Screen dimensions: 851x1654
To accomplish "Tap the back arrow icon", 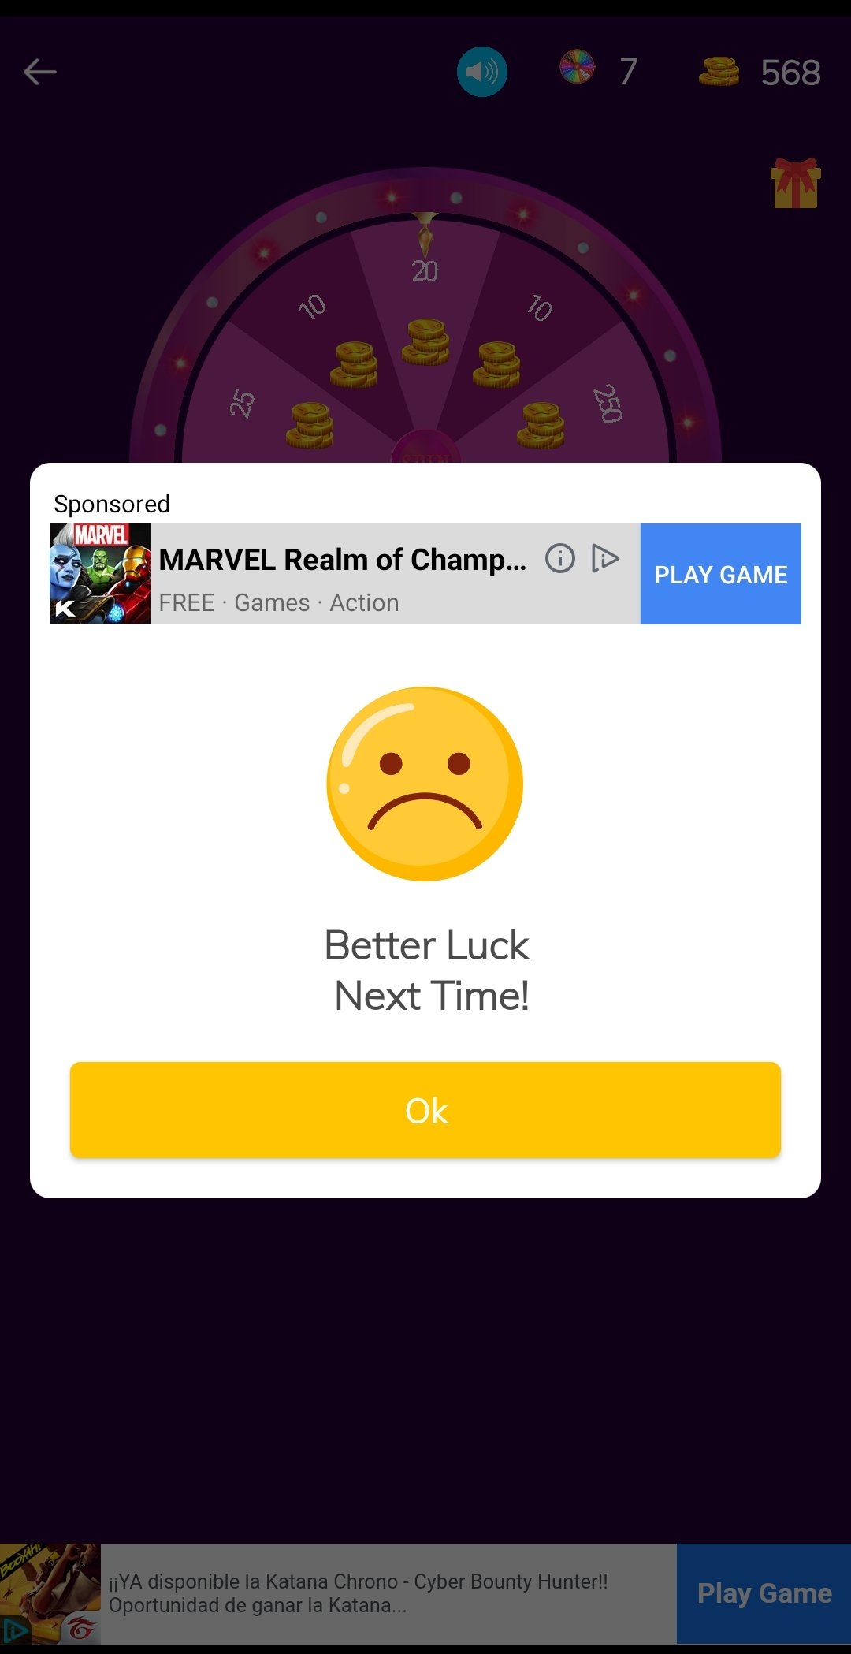I will [x=40, y=72].
